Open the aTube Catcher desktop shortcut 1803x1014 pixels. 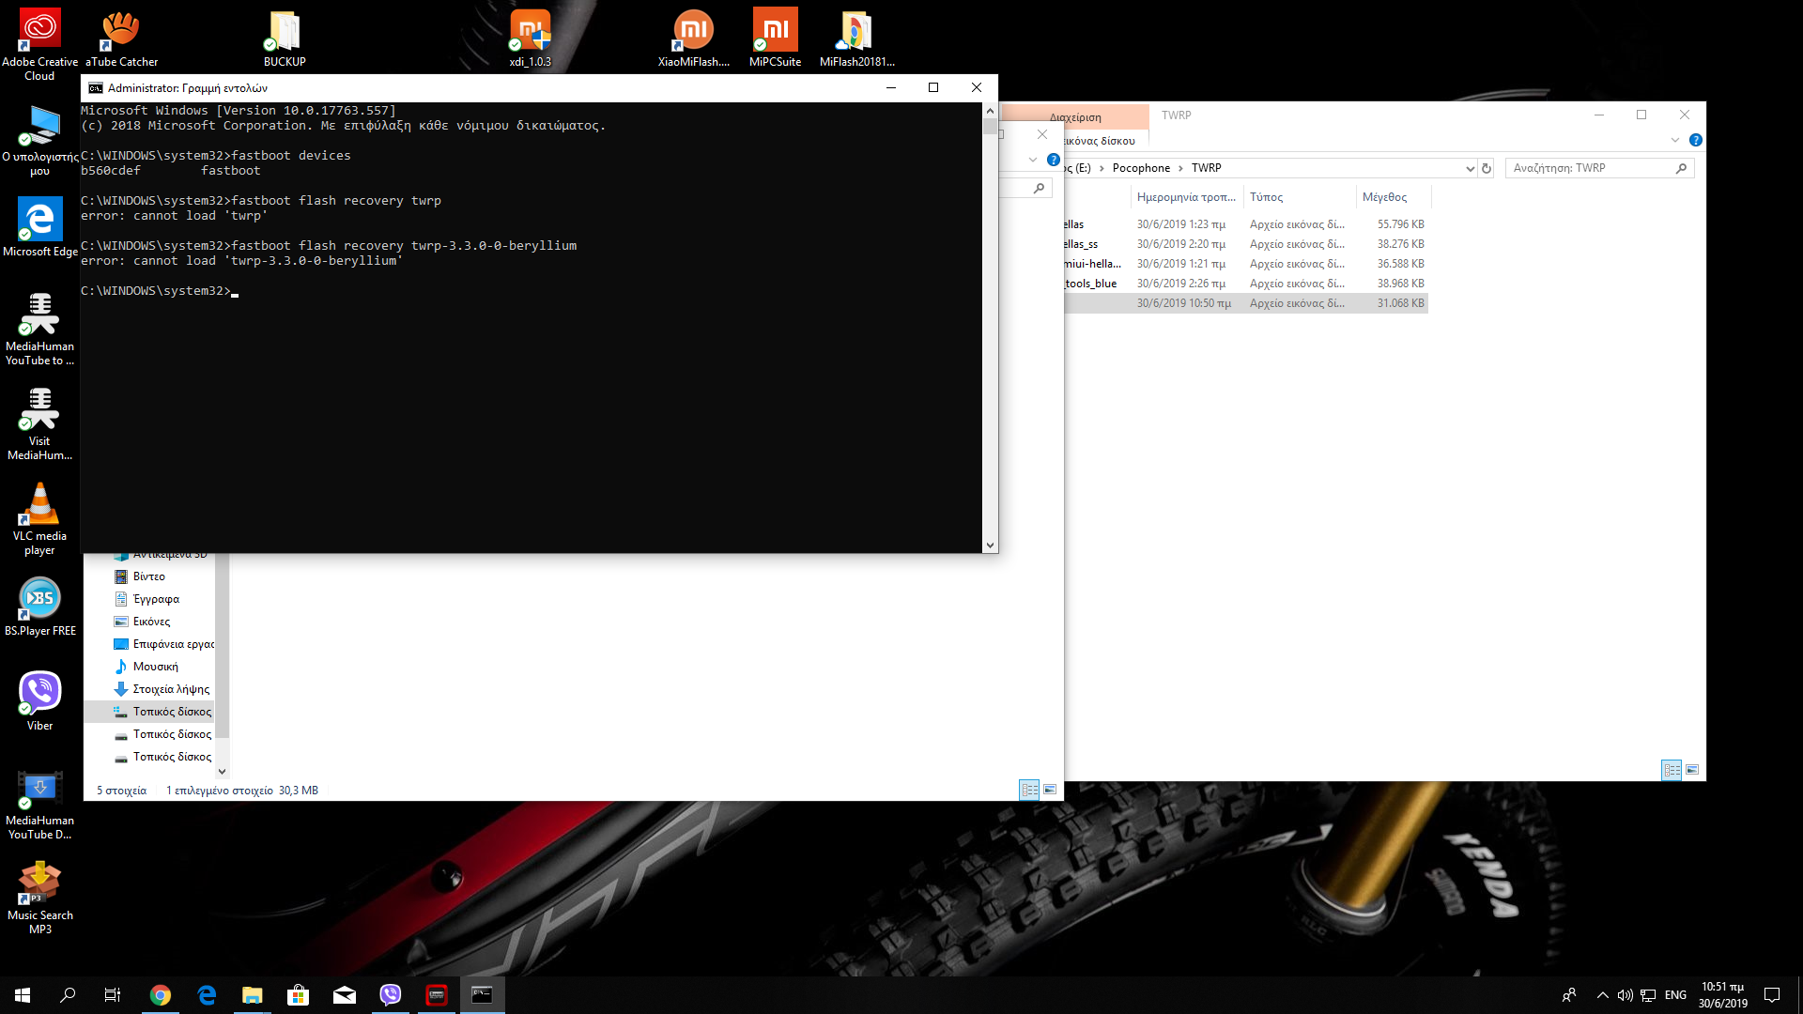point(121,38)
